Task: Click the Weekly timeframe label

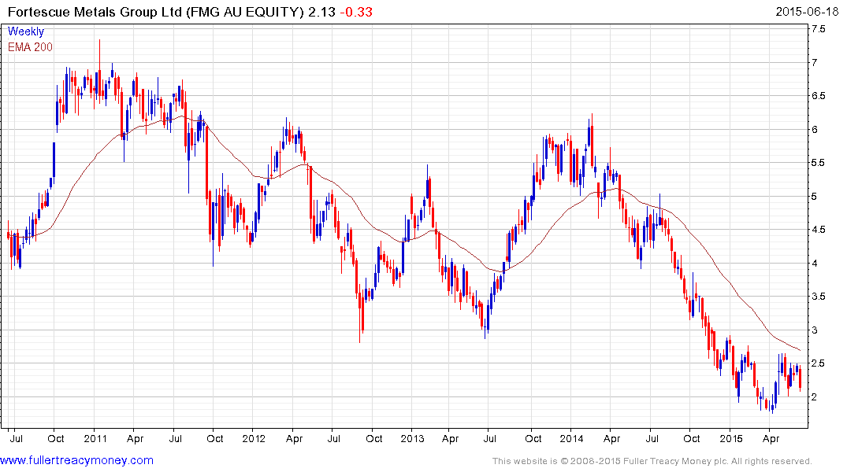Action: pyautogui.click(x=25, y=31)
